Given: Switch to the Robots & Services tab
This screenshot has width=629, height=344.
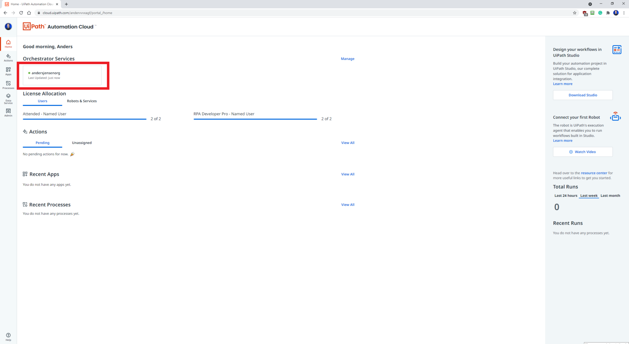Looking at the screenshot, I should coord(81,101).
